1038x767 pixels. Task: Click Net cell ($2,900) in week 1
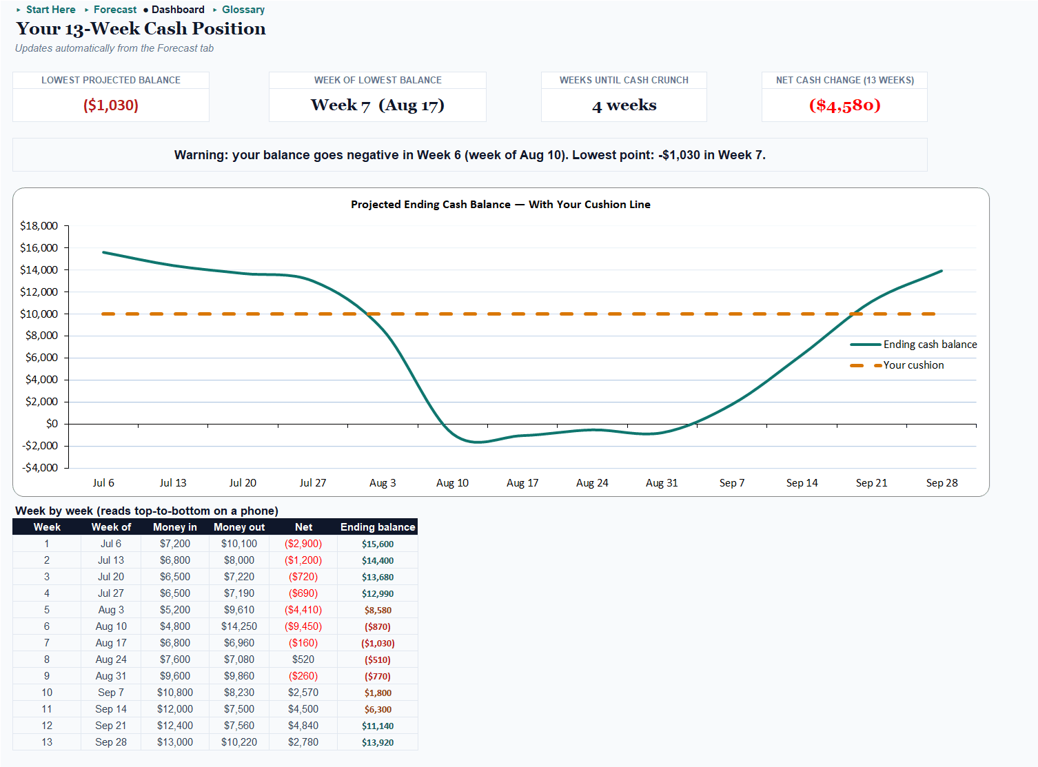(x=303, y=544)
